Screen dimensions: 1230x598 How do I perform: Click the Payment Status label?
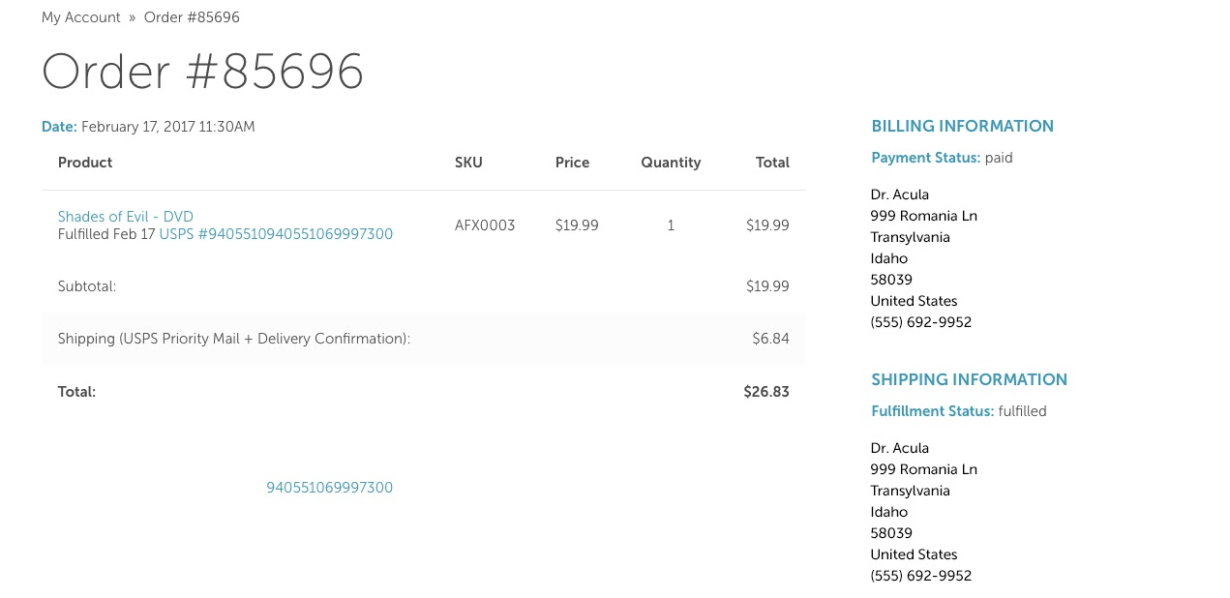click(925, 158)
